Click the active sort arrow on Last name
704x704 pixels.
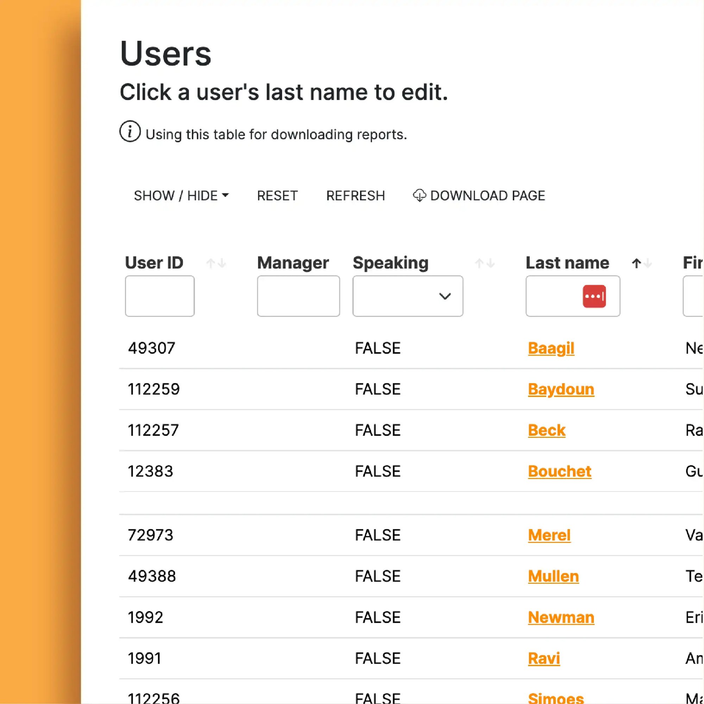point(636,263)
